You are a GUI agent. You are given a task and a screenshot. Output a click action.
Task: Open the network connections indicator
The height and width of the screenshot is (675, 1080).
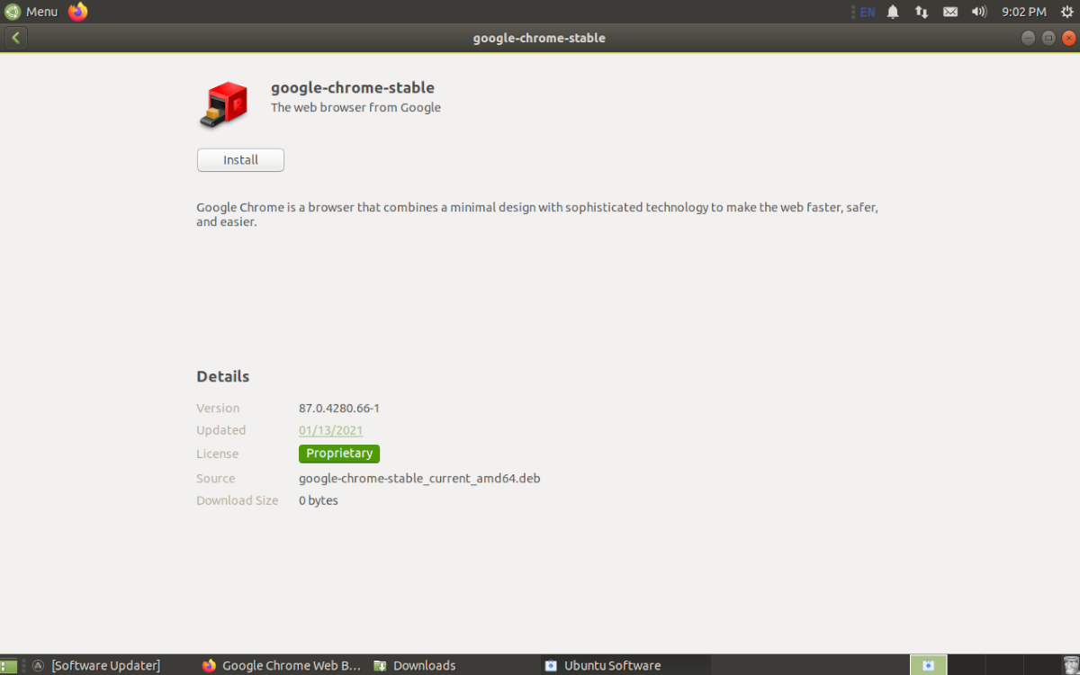921,12
